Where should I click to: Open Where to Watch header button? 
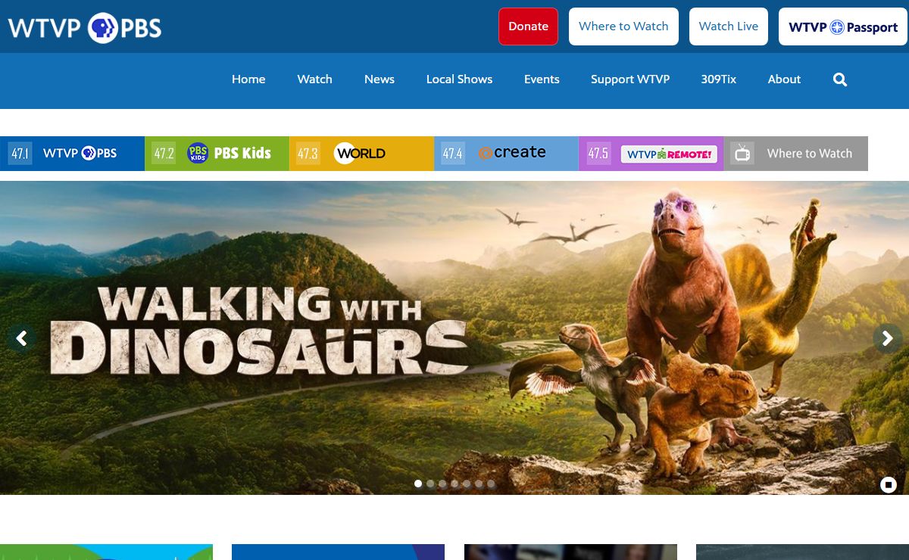coord(623,26)
